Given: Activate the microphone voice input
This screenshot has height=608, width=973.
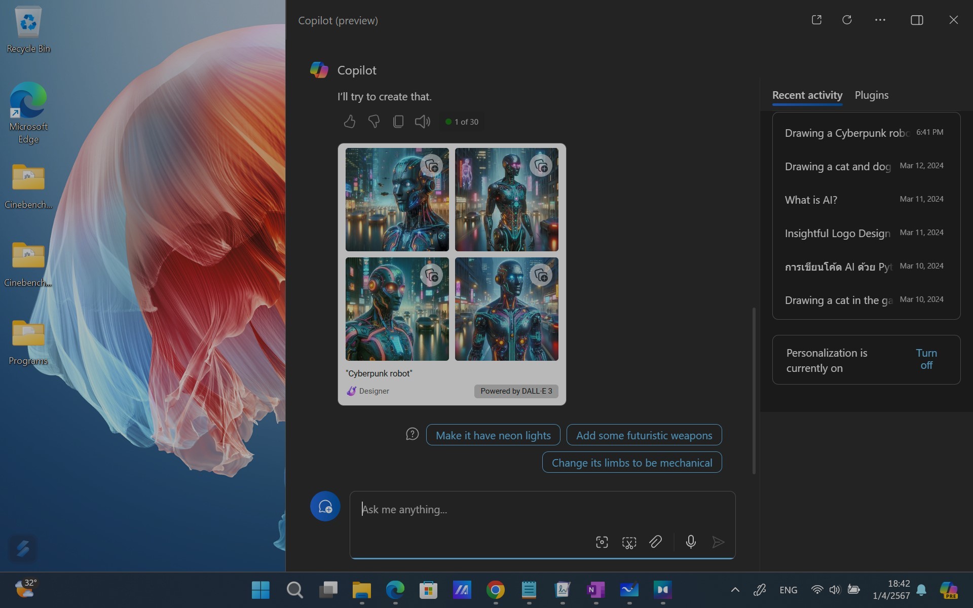Looking at the screenshot, I should click(690, 542).
